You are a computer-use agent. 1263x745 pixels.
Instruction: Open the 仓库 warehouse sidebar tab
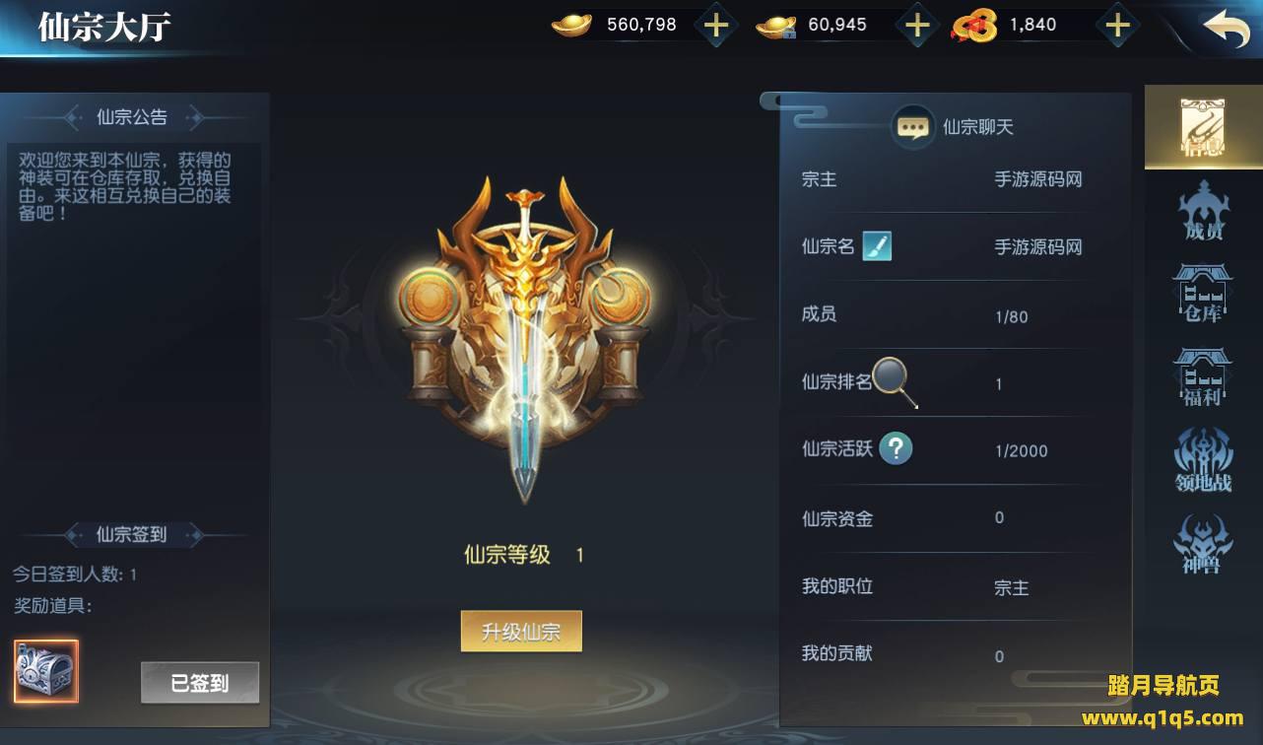pos(1203,293)
